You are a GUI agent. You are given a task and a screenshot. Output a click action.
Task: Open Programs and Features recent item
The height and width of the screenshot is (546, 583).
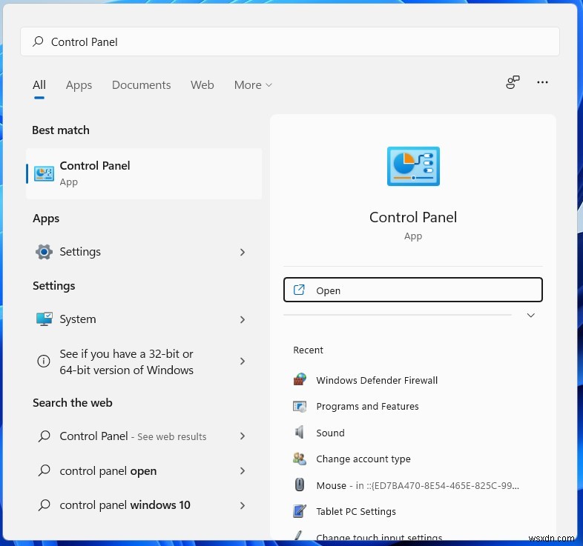tap(367, 407)
